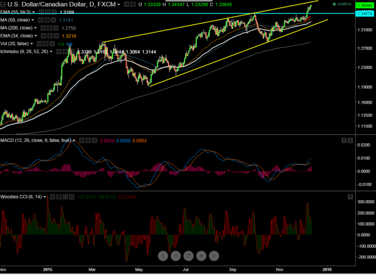Hide the Ichimoku indicator with eye icon
The width and height of the screenshot is (376, 275).
(x=59, y=52)
